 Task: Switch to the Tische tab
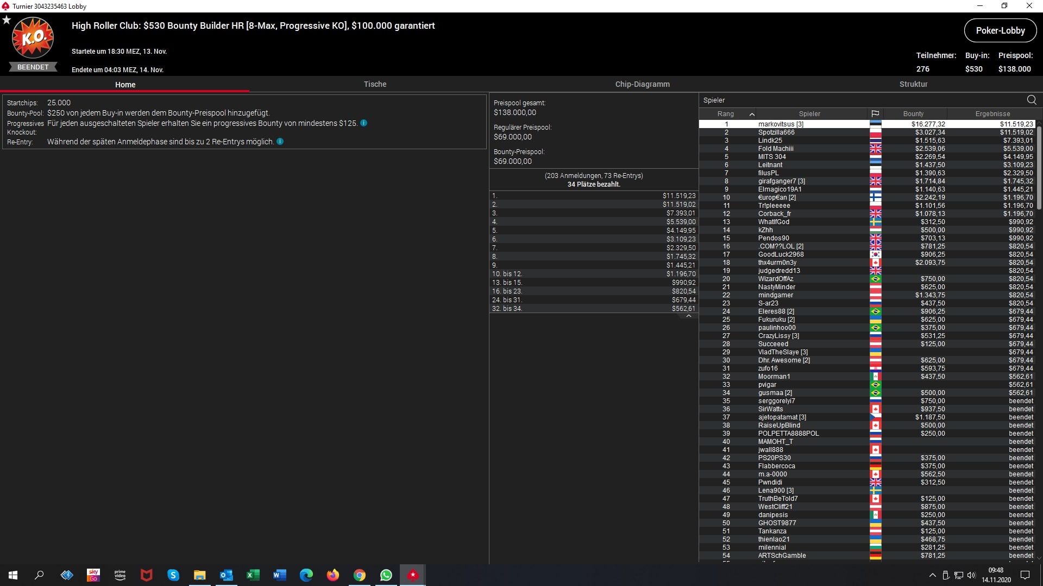click(x=375, y=84)
